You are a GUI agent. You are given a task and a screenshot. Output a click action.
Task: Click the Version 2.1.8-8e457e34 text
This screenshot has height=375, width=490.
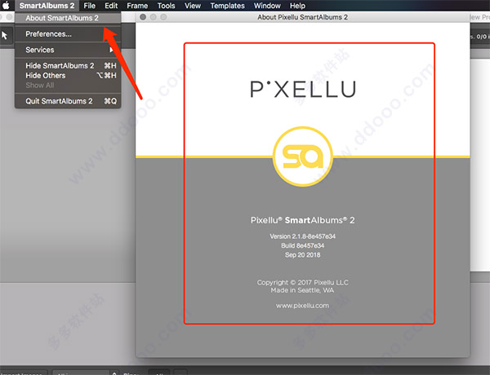pyautogui.click(x=302, y=236)
